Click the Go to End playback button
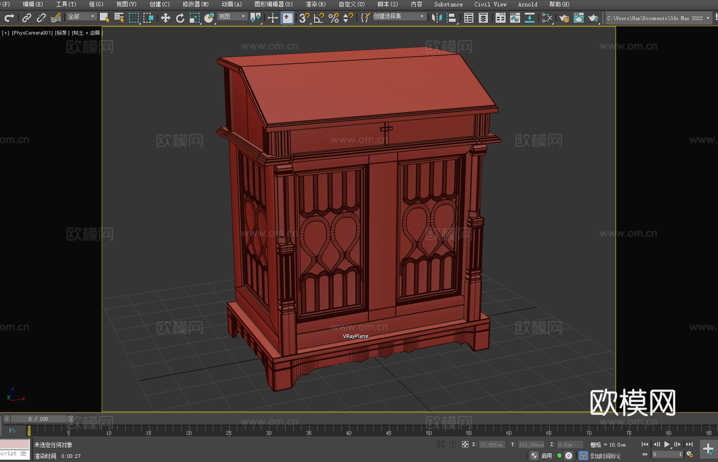The image size is (718, 462). click(689, 444)
